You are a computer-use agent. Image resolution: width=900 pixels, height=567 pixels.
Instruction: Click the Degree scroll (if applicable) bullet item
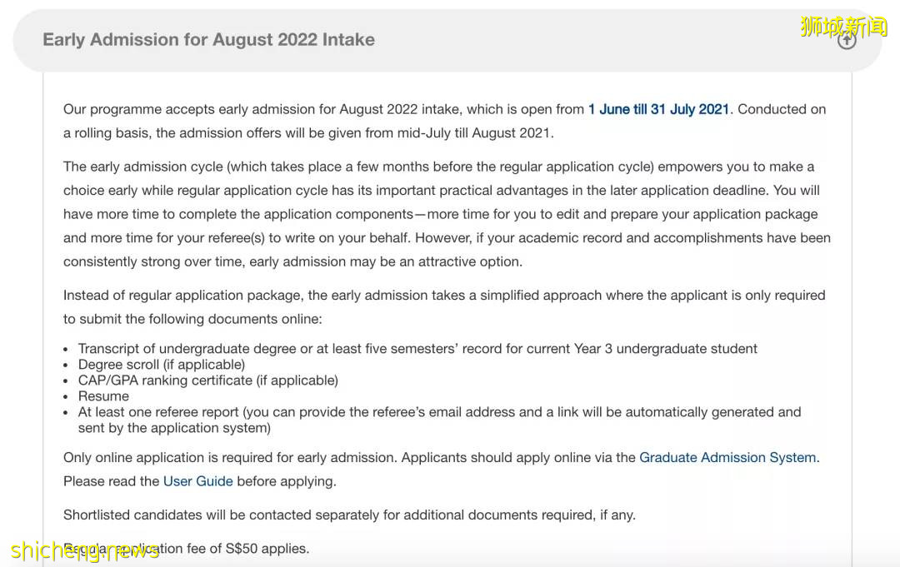(162, 365)
